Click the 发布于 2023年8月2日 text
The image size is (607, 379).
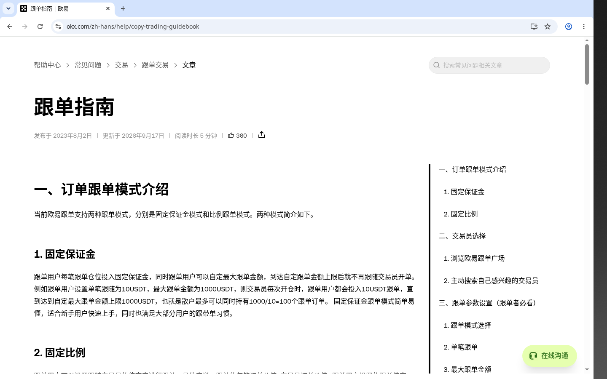pos(63,136)
